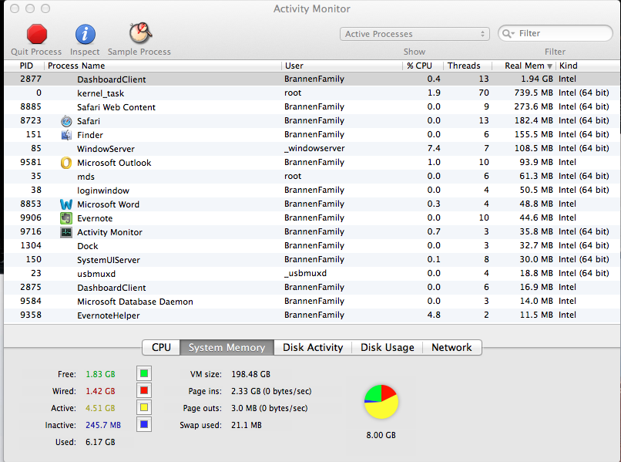Select the Safari compass icon in list
Screen dimensions: 621x462
click(x=66, y=121)
